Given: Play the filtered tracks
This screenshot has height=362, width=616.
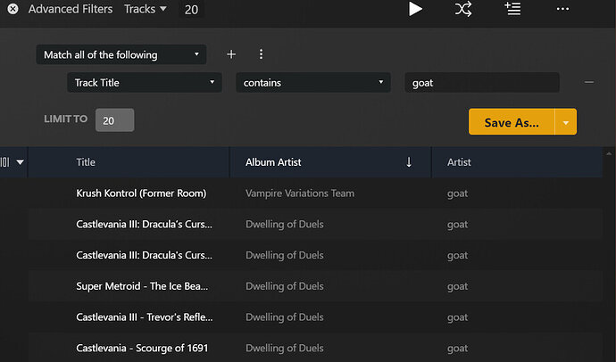Looking at the screenshot, I should (415, 9).
